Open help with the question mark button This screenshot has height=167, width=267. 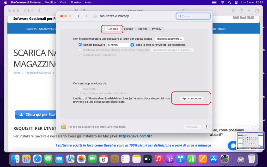[206, 127]
